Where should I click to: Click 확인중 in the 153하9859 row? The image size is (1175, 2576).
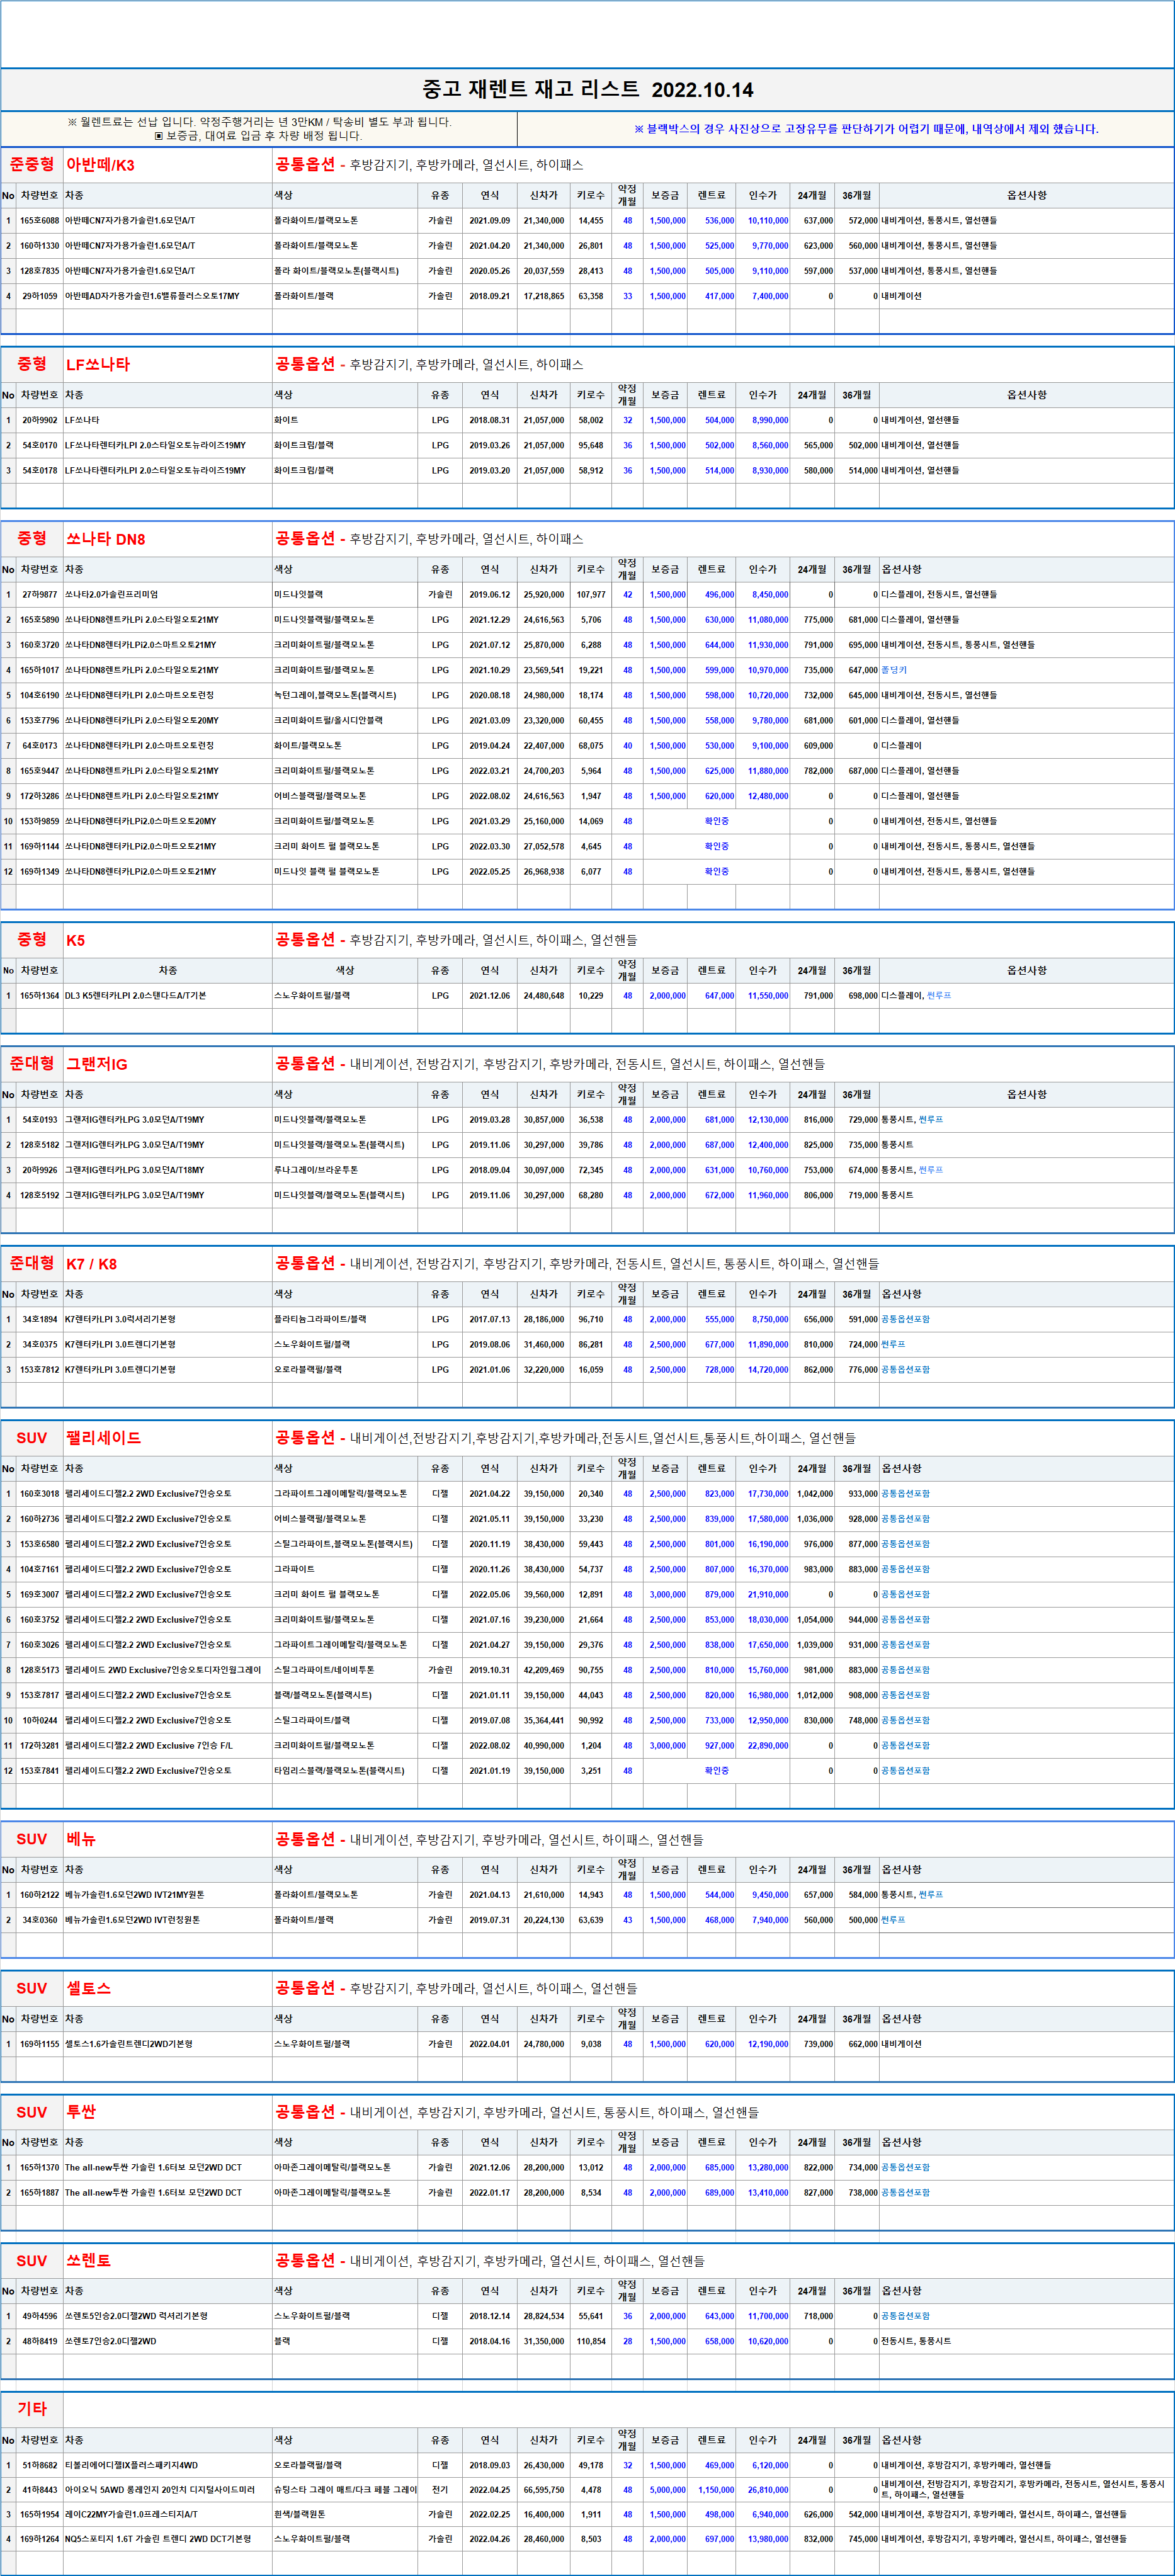[717, 821]
